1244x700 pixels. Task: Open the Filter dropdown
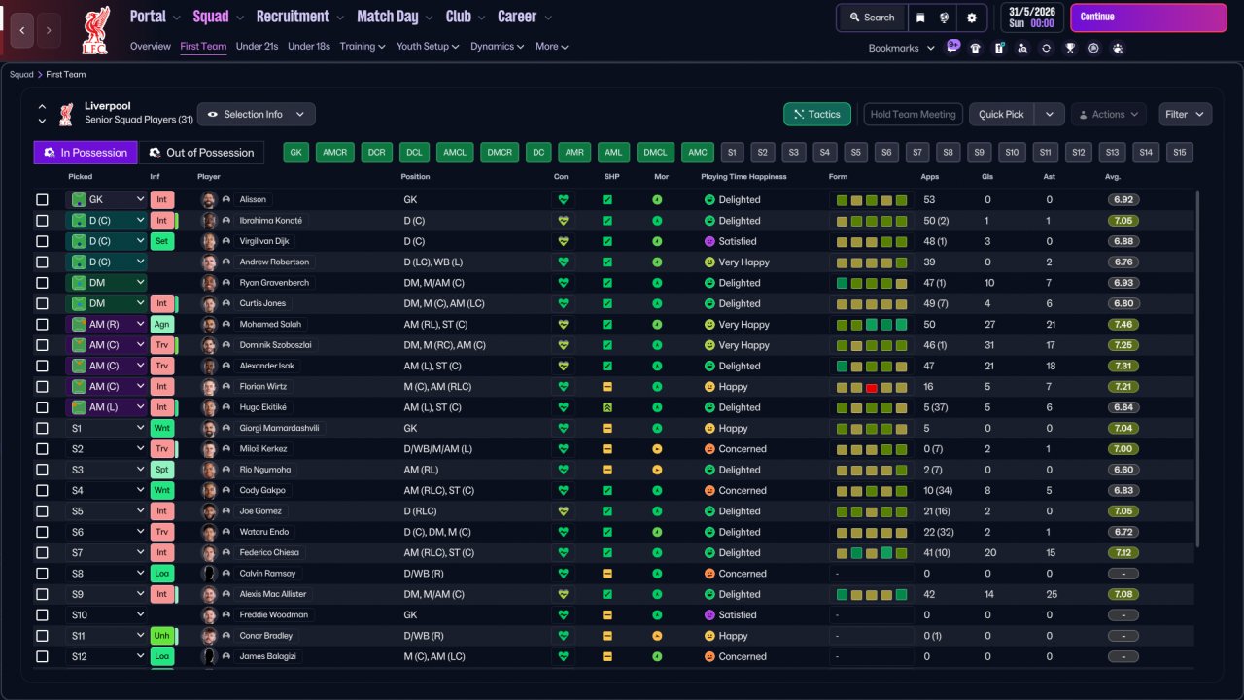tap(1186, 114)
